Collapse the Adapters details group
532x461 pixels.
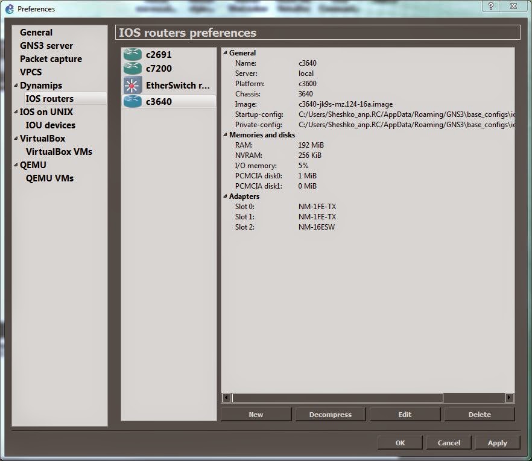click(x=225, y=196)
